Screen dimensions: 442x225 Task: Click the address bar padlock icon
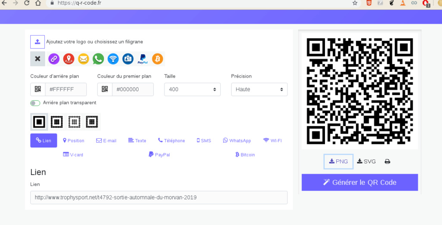pyautogui.click(x=52, y=3)
